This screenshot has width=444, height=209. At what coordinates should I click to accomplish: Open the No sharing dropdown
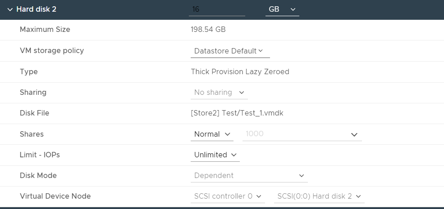click(x=219, y=93)
